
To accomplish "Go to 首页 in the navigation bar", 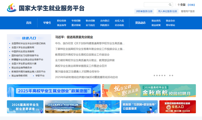I will pyautogui.click(x=29, y=23).
